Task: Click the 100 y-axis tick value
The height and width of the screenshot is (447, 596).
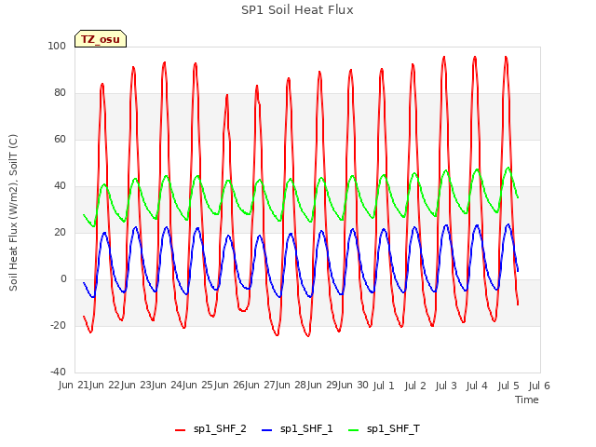Action: (x=57, y=46)
